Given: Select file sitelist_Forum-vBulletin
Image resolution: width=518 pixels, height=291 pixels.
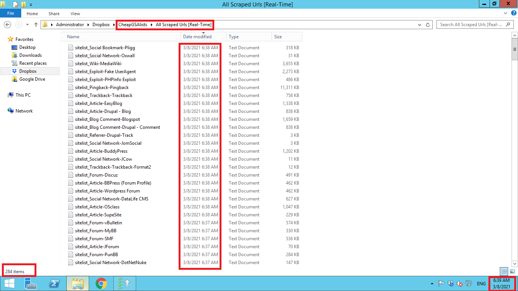Looking at the screenshot, I should point(99,223).
